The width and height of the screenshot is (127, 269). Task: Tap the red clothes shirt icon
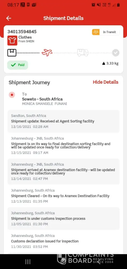click(12, 41)
